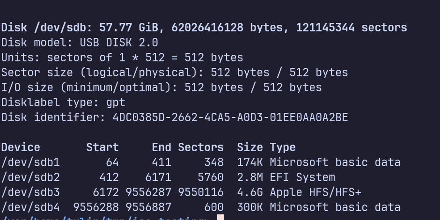Click the /dev/sdb4 device entry
Screen dimensions: 440x220
click(x=30, y=207)
